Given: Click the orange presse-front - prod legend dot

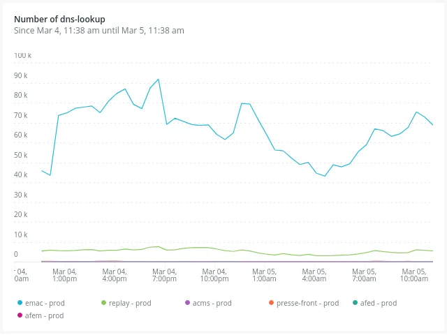Looking at the screenshot, I should pos(271,303).
